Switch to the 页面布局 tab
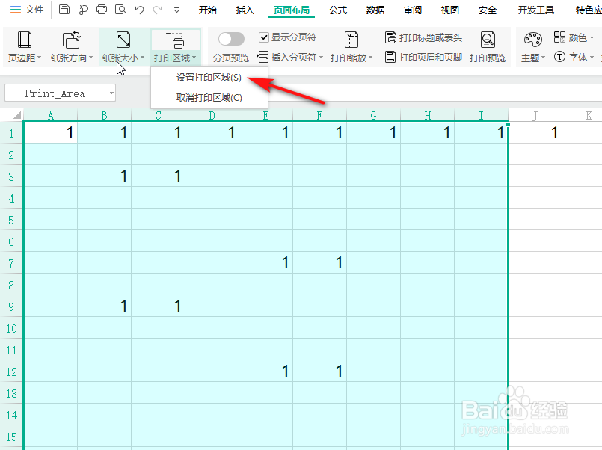The height and width of the screenshot is (450, 602). point(292,10)
